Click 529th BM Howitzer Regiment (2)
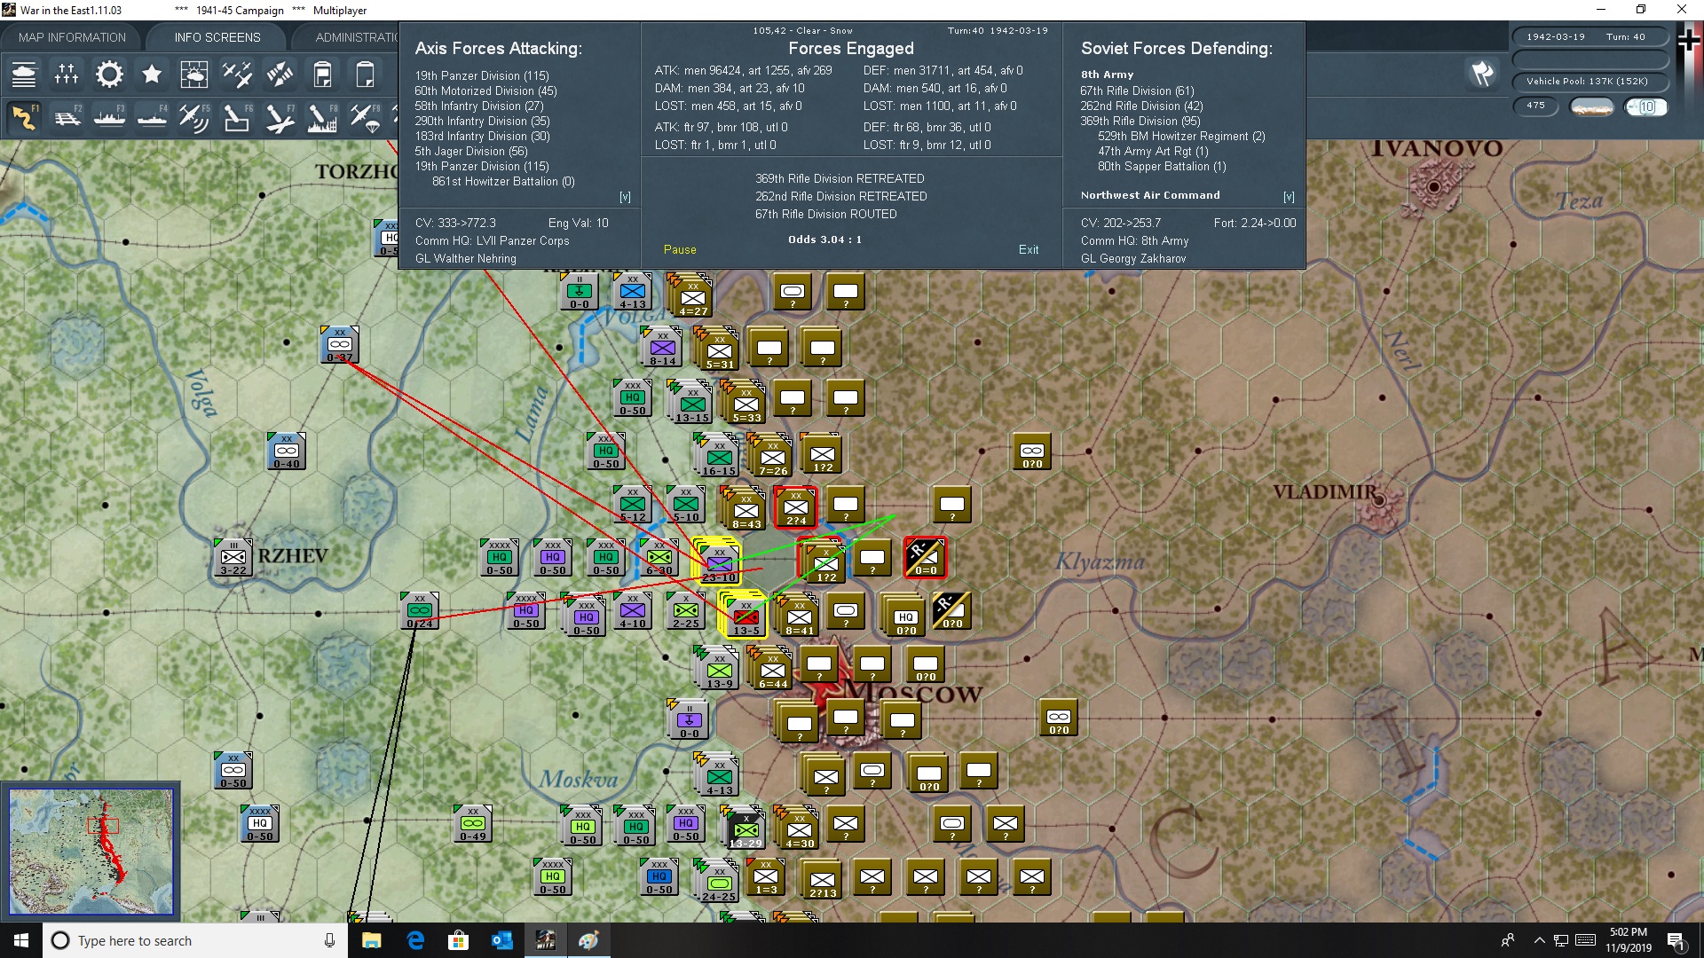Screen dimensions: 1704x958 (1181, 136)
